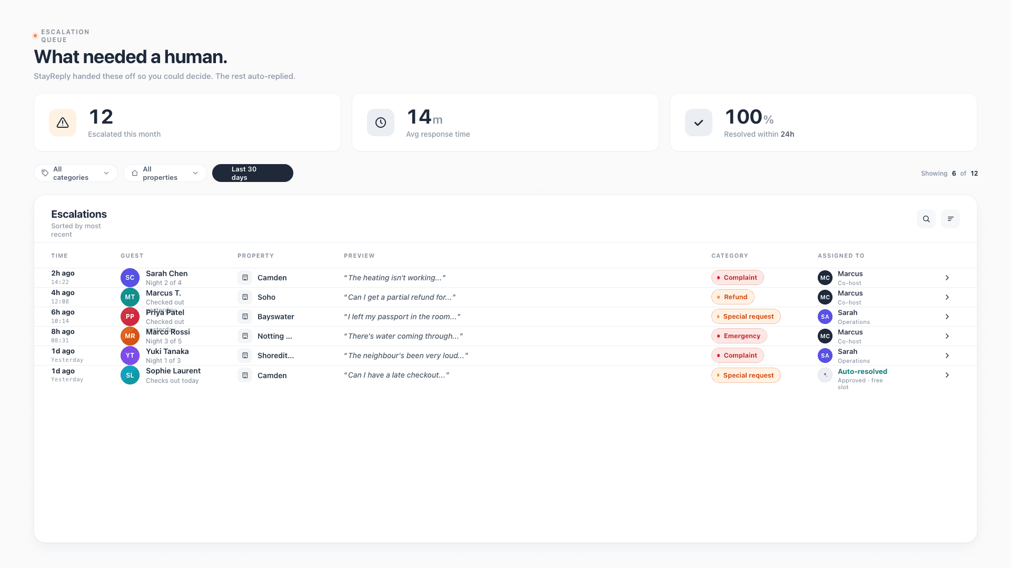This screenshot has height=568, width=1011.
Task: Click preview "Can I have a late checkout..."
Action: click(x=397, y=375)
